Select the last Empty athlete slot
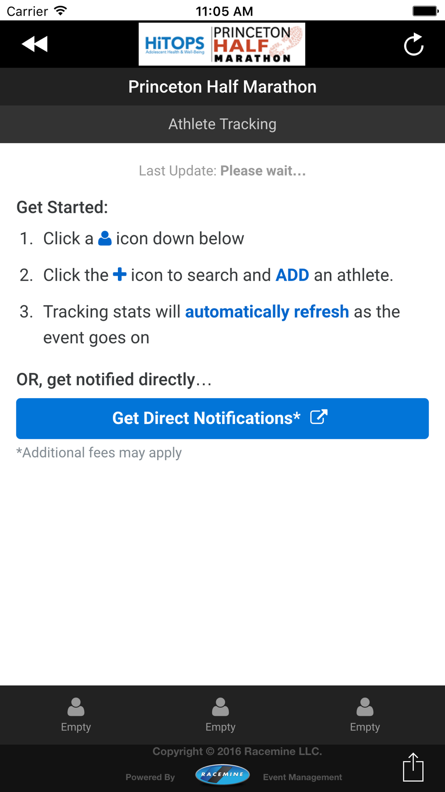 [365, 715]
